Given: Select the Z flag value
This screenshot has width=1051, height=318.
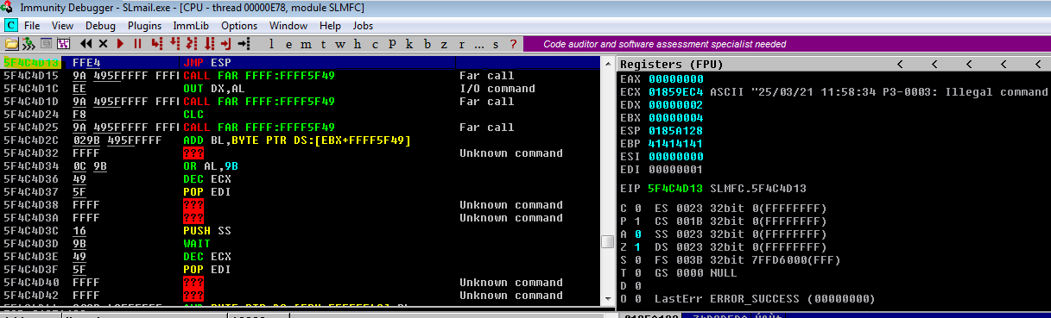Looking at the screenshot, I should (638, 246).
